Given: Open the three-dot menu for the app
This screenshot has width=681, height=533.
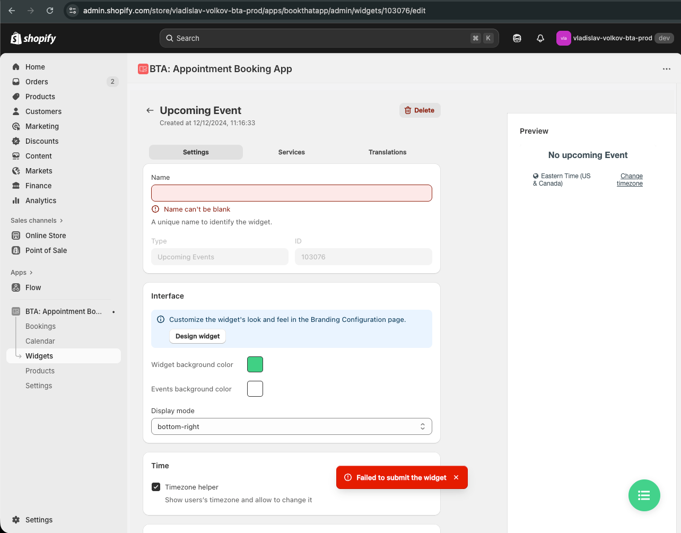Looking at the screenshot, I should 666,69.
